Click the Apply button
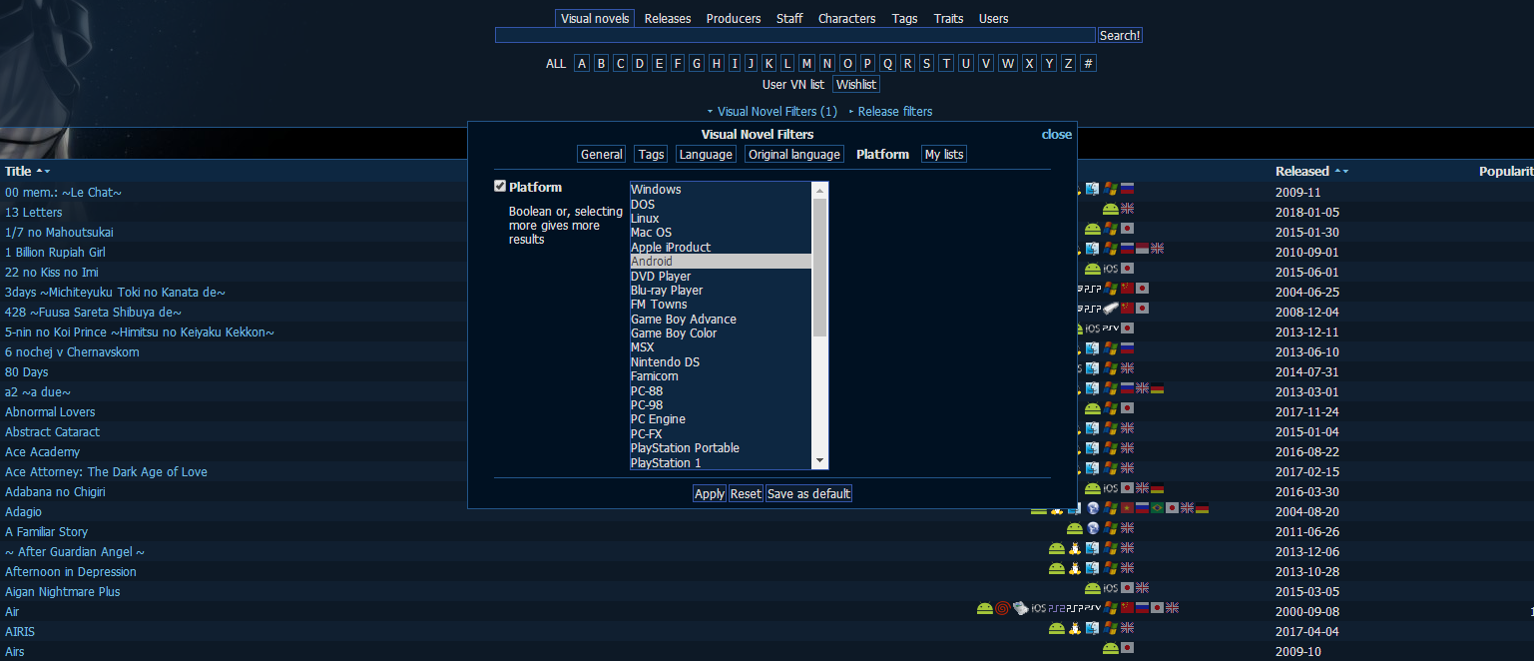The image size is (1534, 661). pos(710,493)
